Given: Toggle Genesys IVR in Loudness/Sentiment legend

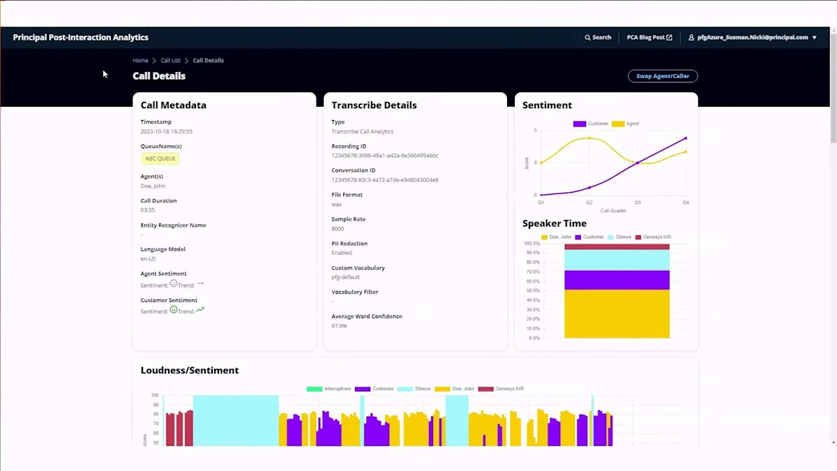Looking at the screenshot, I should pos(501,389).
